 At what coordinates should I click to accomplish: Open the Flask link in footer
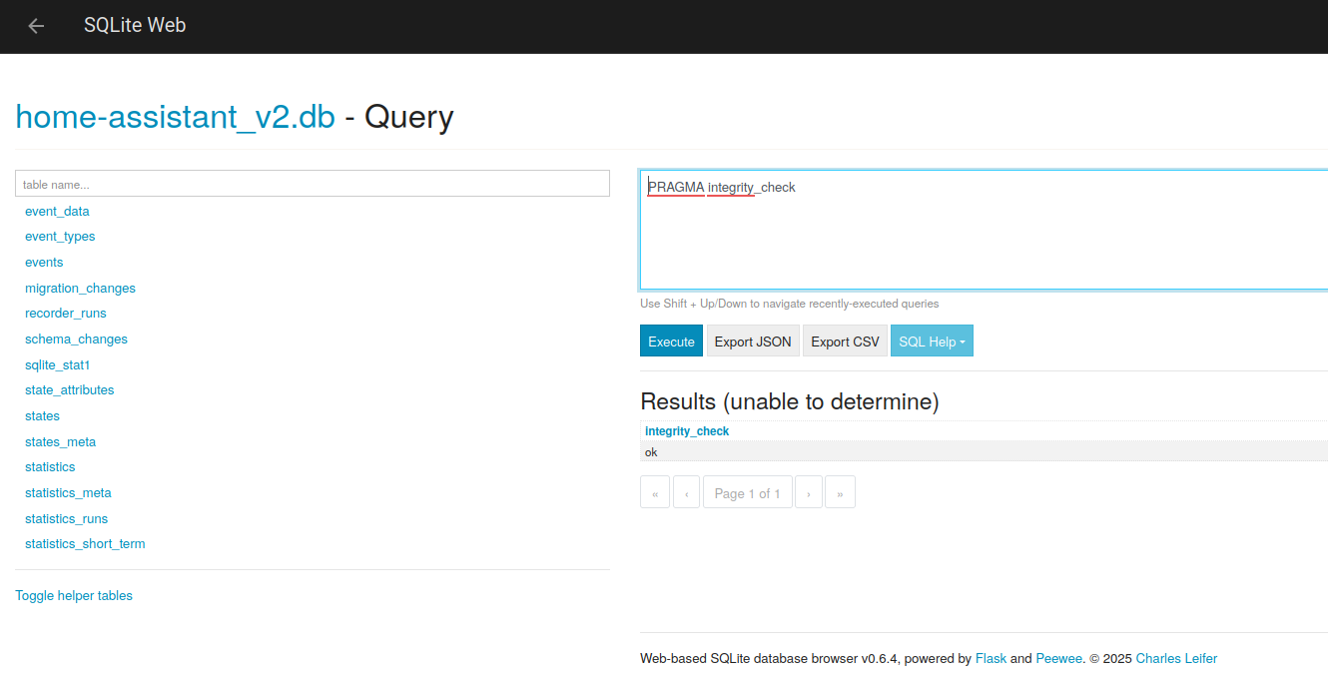[991, 659]
